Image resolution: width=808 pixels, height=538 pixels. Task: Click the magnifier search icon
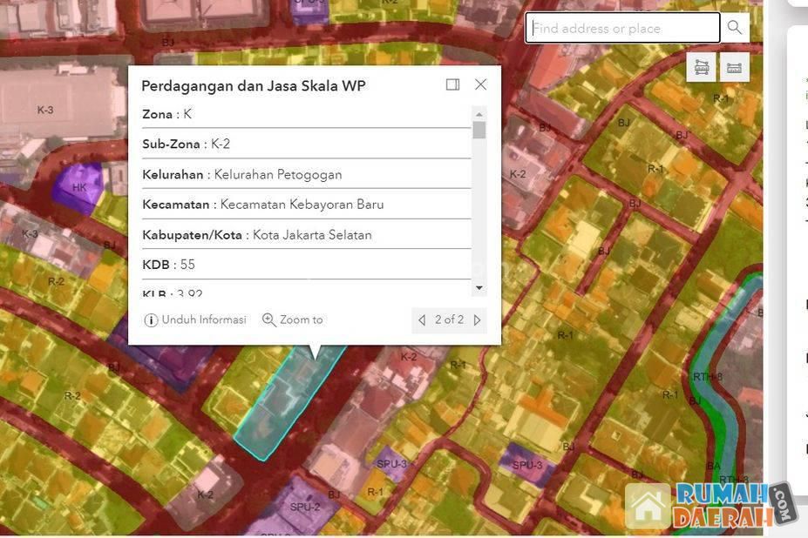point(735,28)
